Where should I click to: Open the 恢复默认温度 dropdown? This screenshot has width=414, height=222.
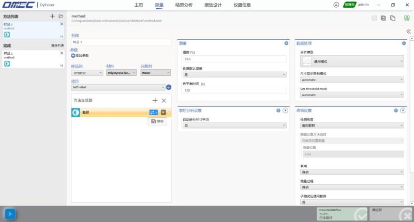[x=234, y=75]
